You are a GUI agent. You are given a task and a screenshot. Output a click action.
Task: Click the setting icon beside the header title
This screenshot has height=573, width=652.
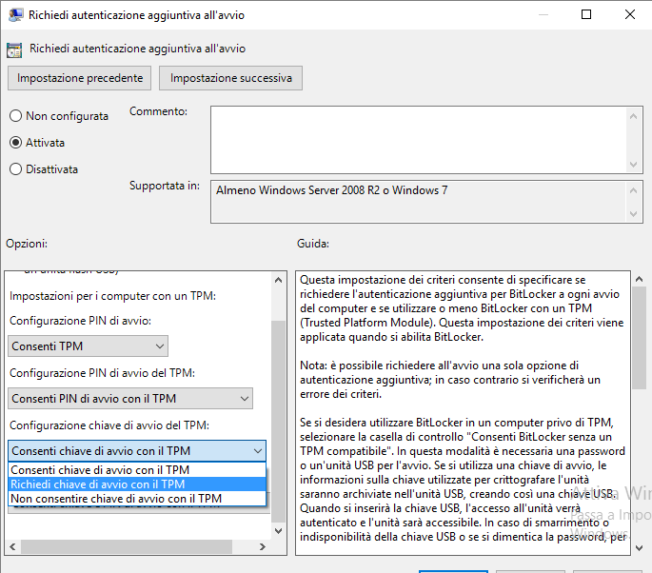14,49
